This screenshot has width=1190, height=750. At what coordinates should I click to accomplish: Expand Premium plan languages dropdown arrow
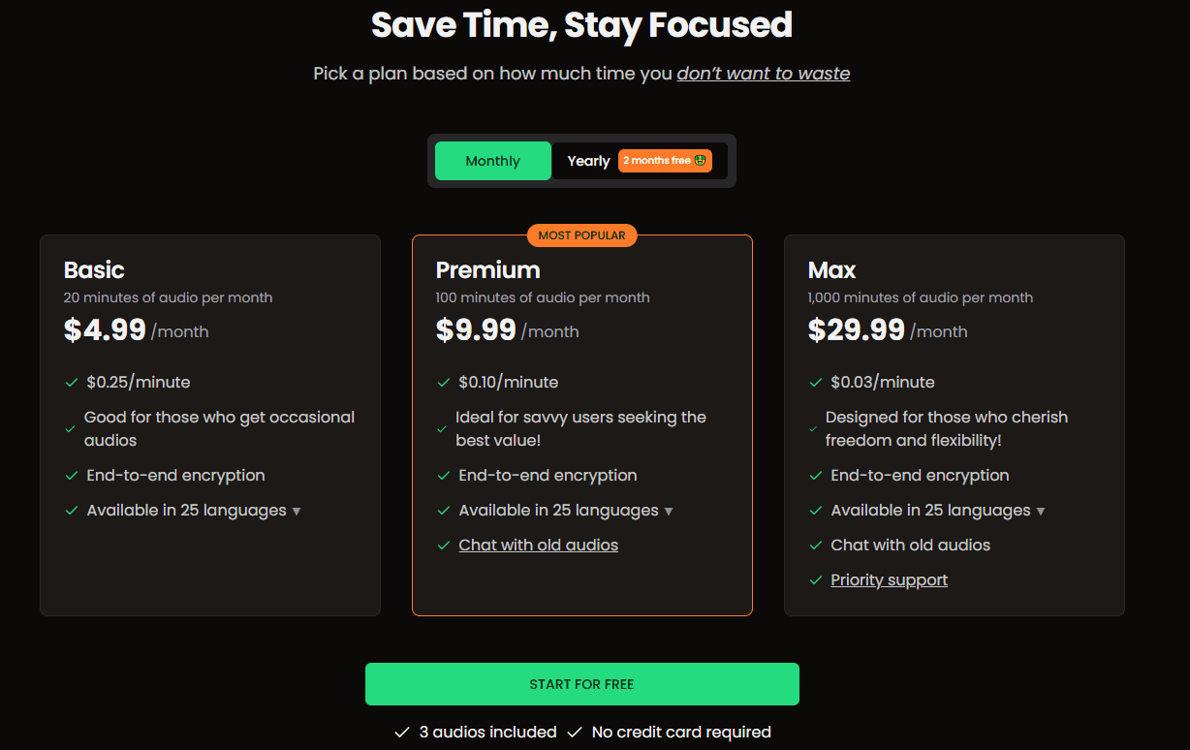[669, 511]
